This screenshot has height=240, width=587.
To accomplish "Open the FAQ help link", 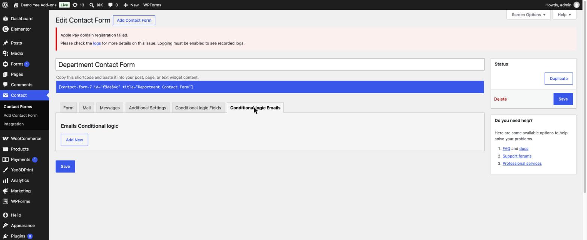I will click(x=506, y=149).
